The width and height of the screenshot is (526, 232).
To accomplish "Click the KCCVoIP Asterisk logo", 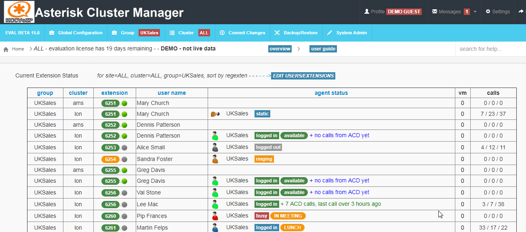I will coord(19,12).
